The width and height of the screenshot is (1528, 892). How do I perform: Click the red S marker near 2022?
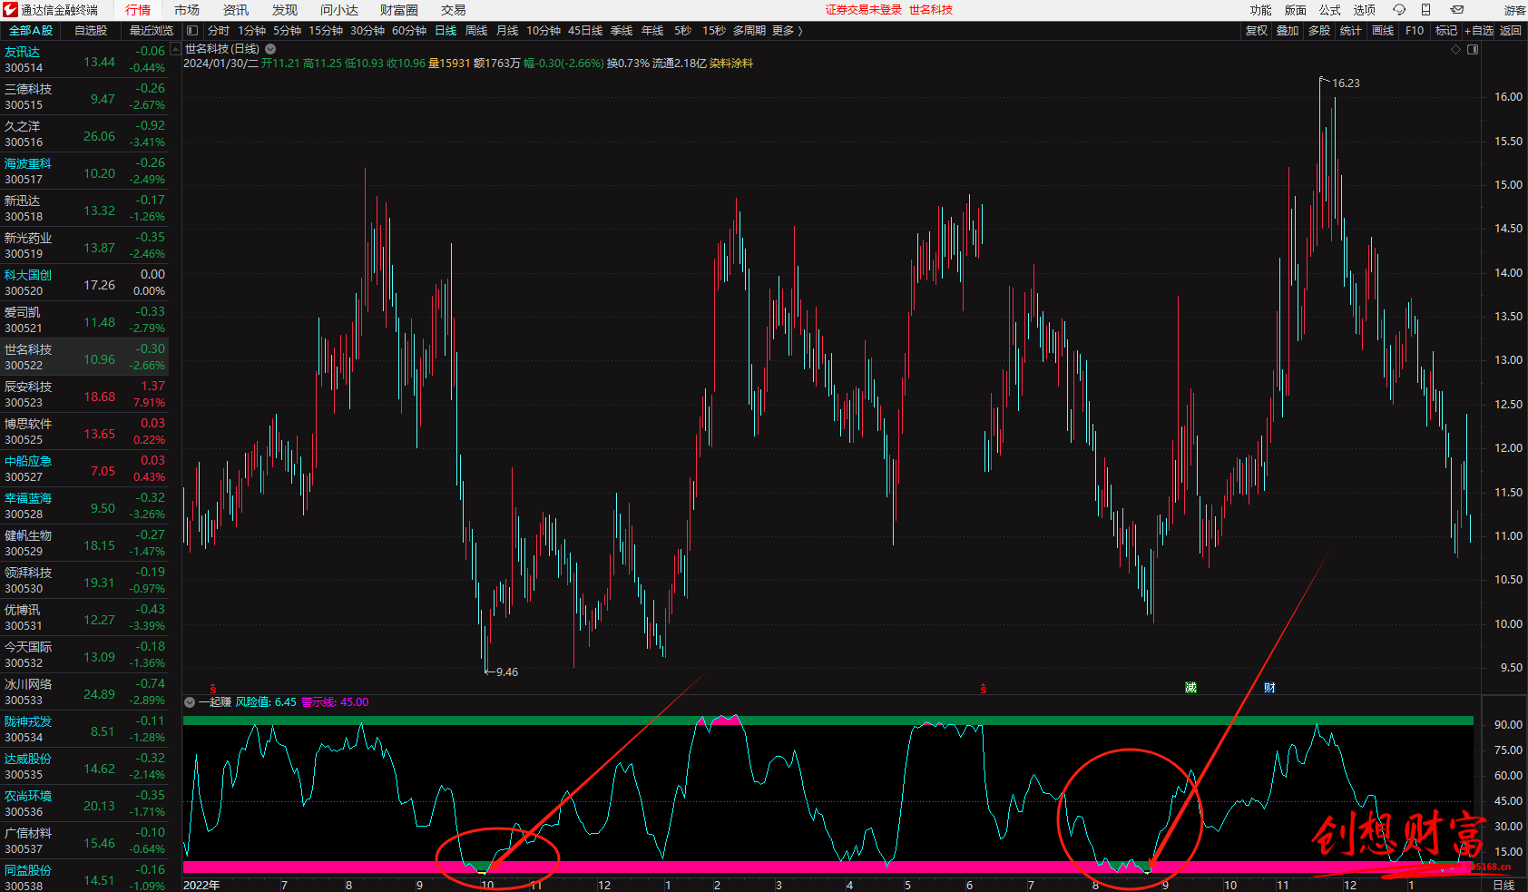212,689
